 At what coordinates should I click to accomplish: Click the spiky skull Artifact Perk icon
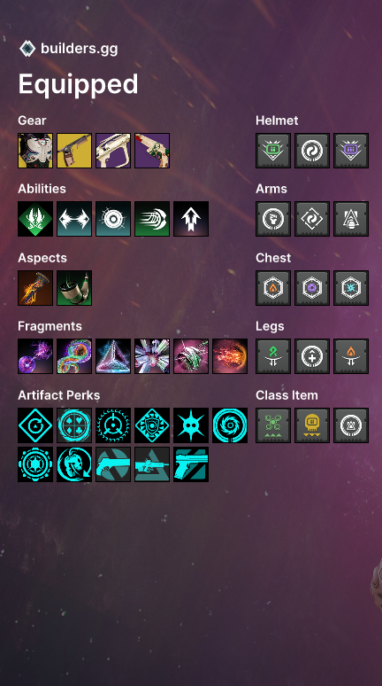click(x=191, y=425)
